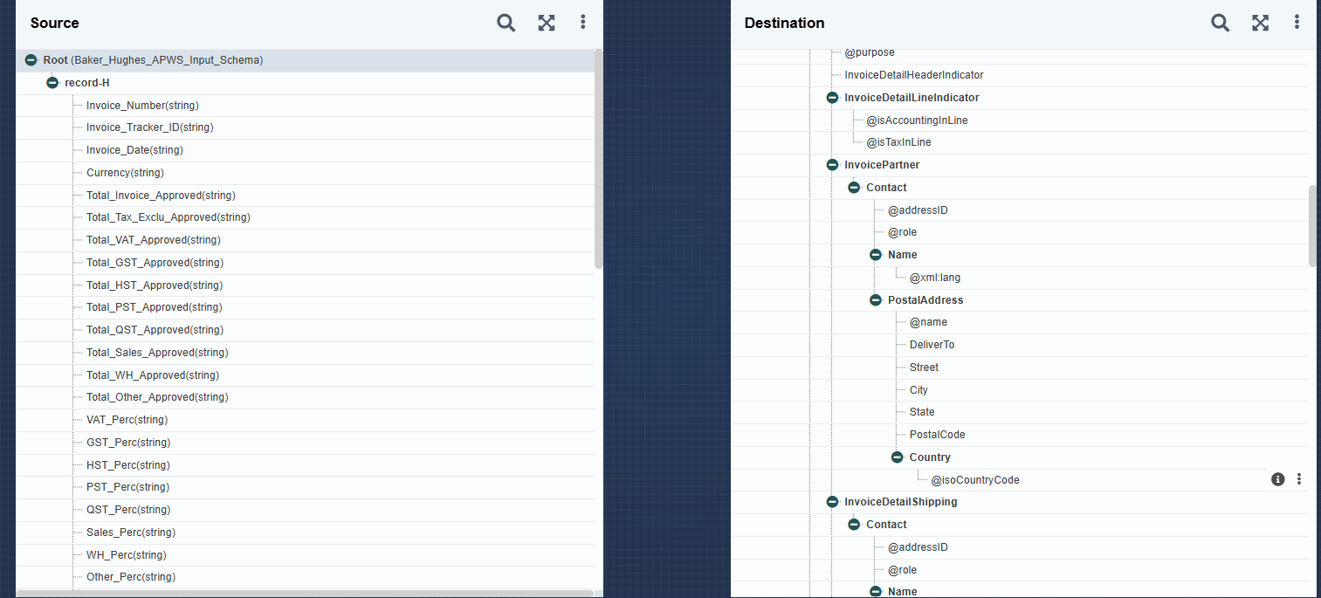
Task: Open Destination panel more options menu
Action: pos(1297,23)
